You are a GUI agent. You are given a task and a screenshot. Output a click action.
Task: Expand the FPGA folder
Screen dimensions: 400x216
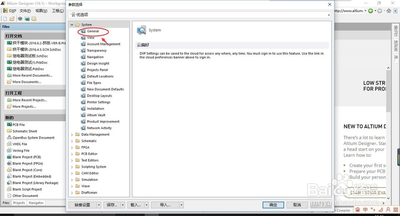click(x=72, y=147)
